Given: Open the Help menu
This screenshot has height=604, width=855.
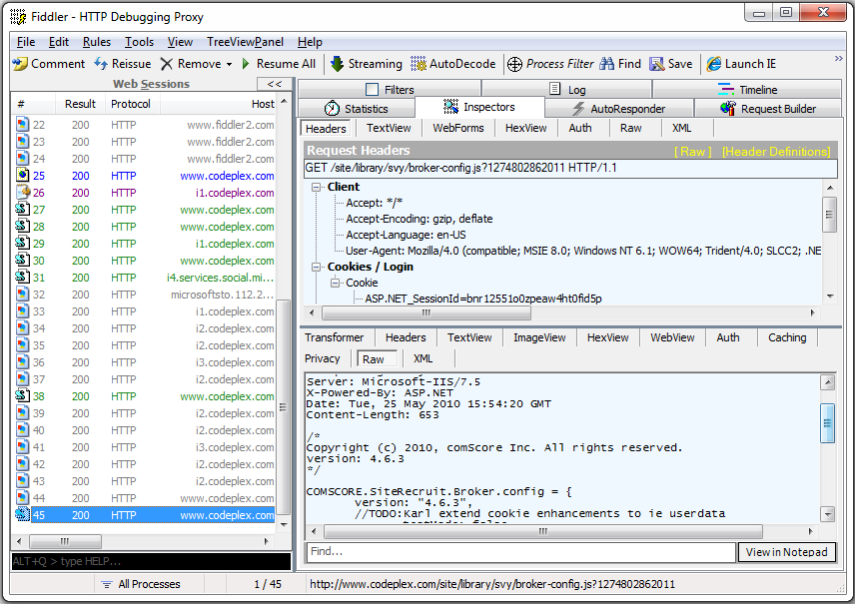Looking at the screenshot, I should pos(310,42).
